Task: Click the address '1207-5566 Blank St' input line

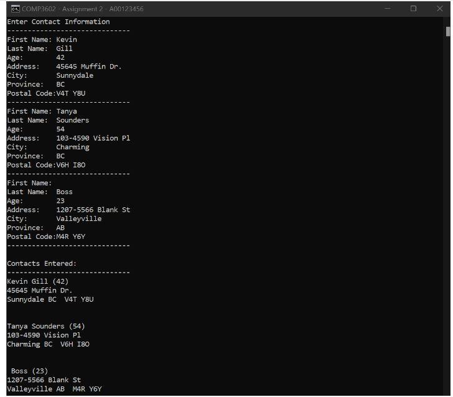Action: pyautogui.click(x=68, y=210)
